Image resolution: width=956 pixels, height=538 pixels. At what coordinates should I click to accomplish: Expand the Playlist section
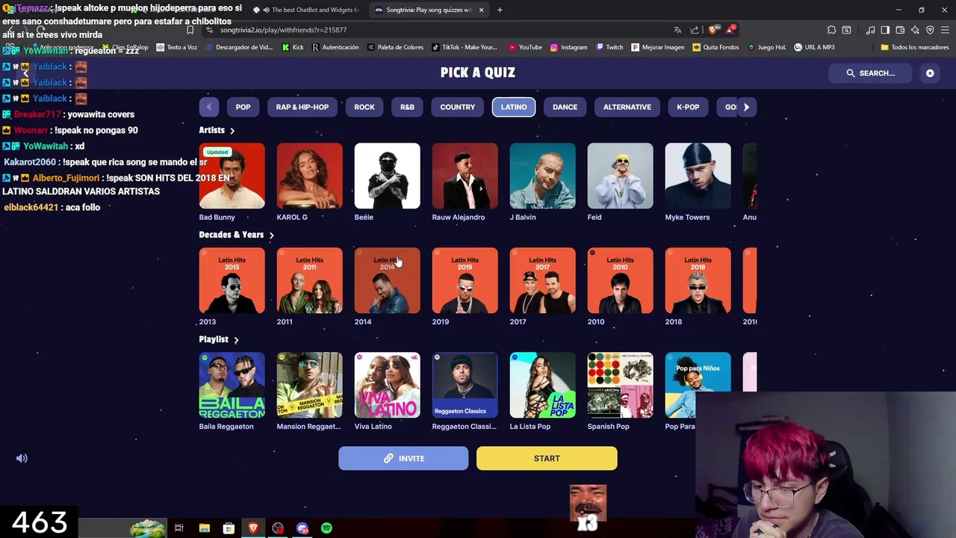coord(219,339)
